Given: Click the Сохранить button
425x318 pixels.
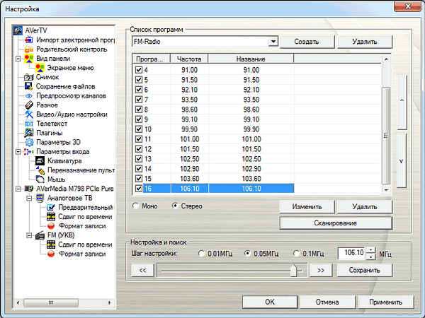Looking at the screenshot, I should pos(365,270).
